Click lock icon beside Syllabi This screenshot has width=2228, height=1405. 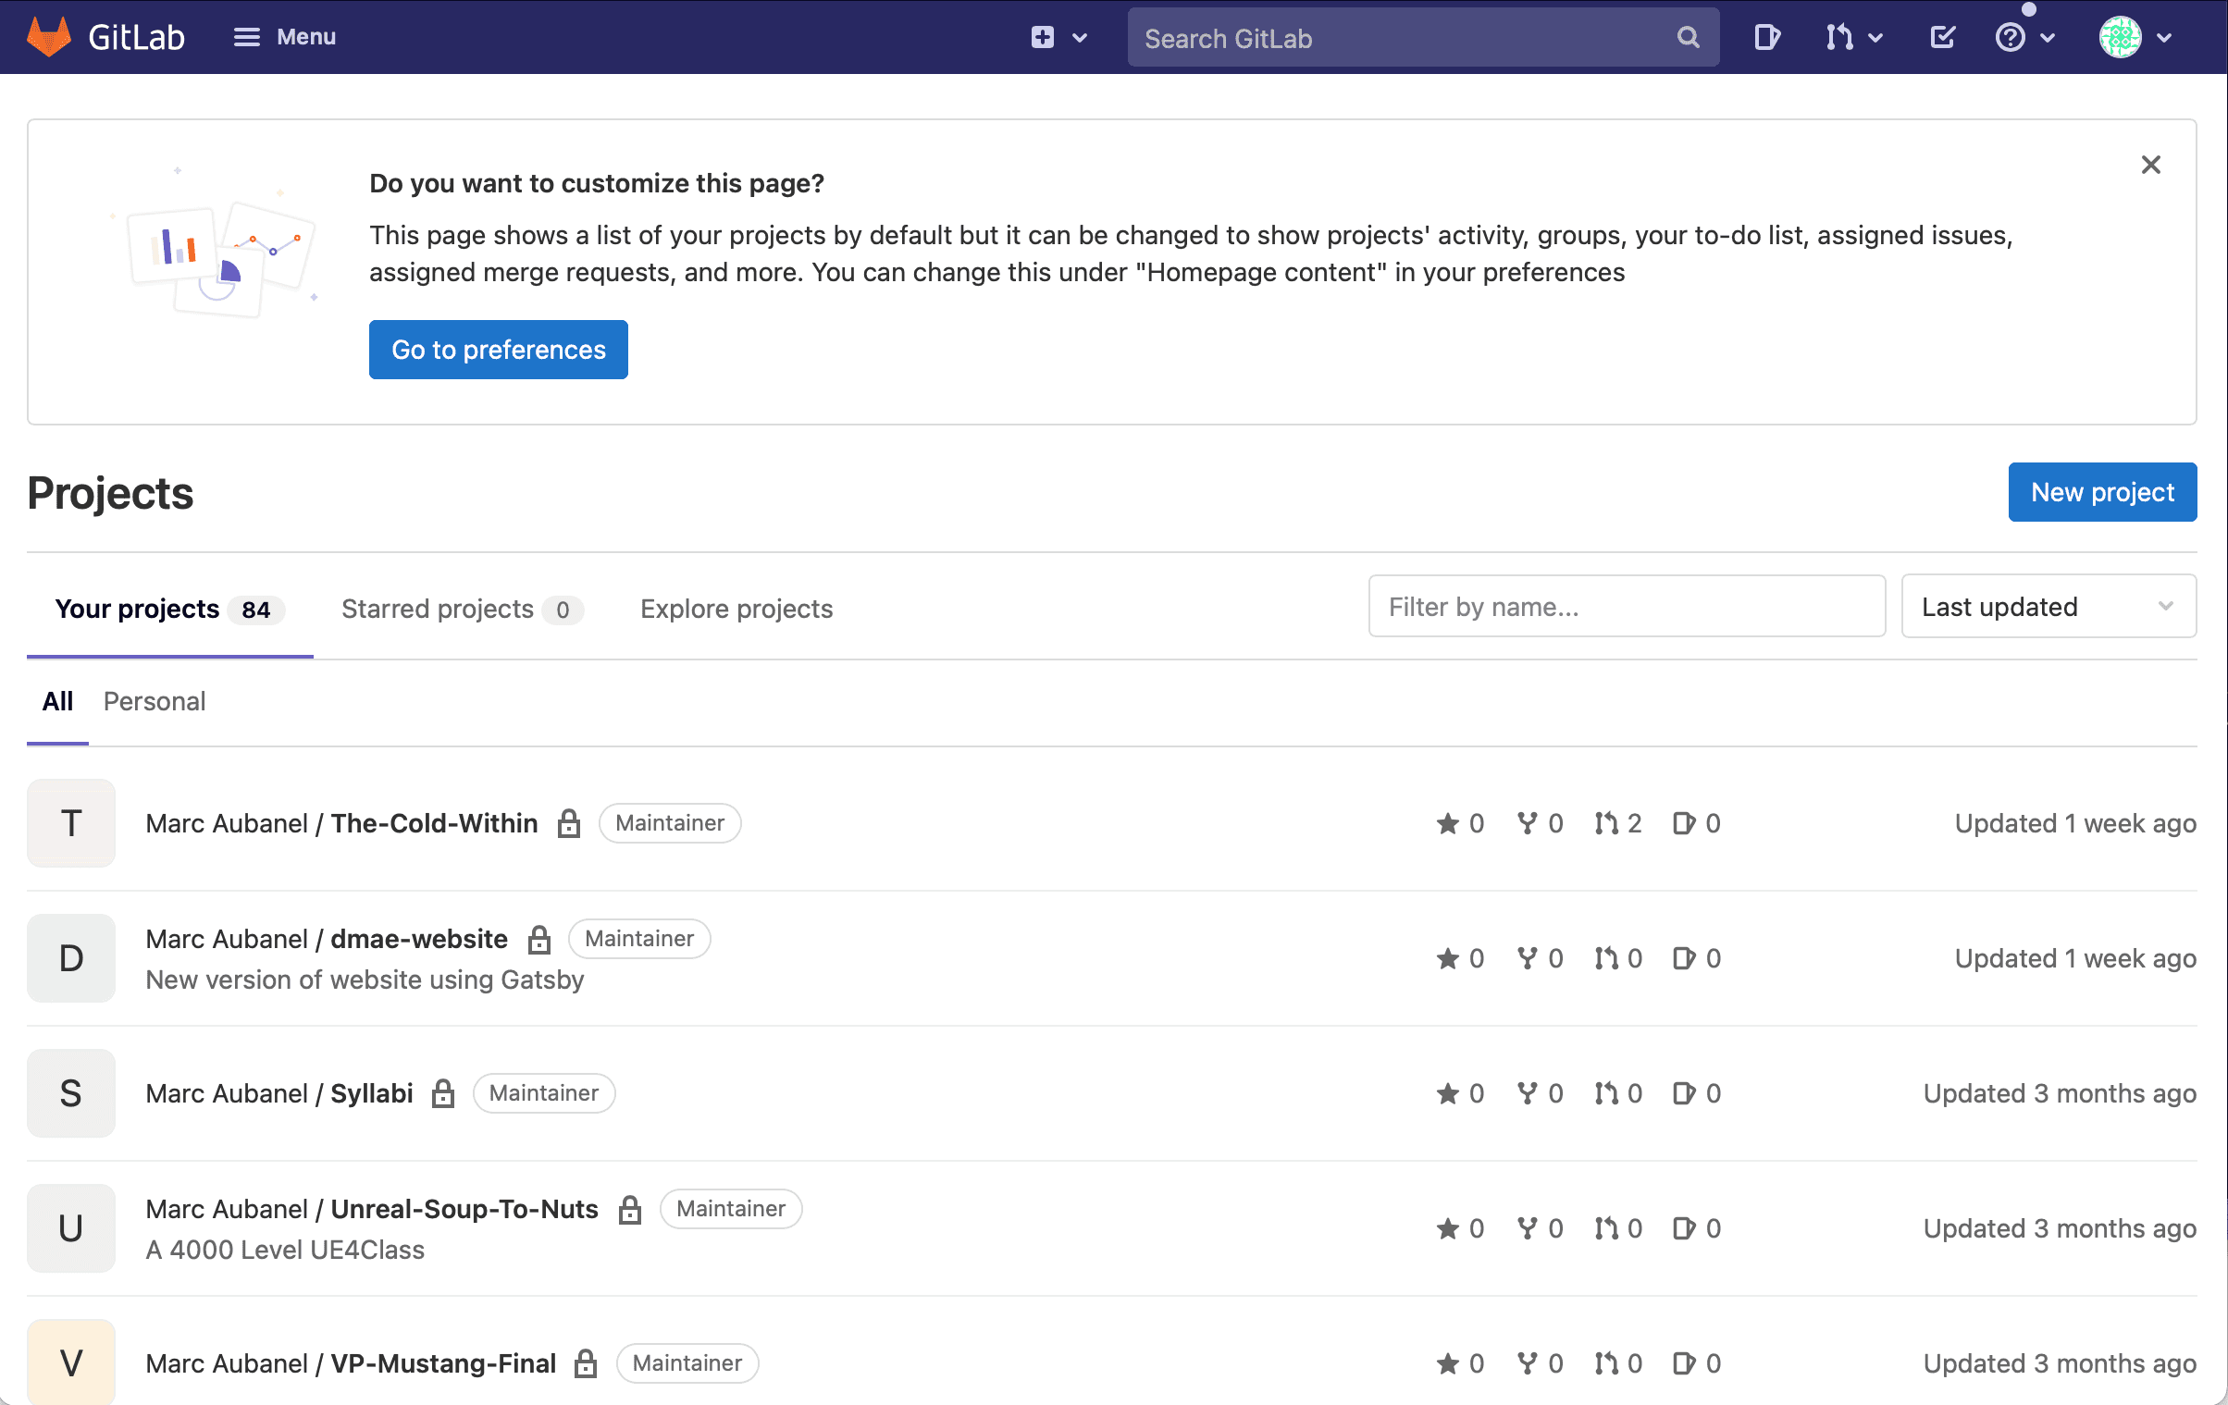pos(444,1093)
